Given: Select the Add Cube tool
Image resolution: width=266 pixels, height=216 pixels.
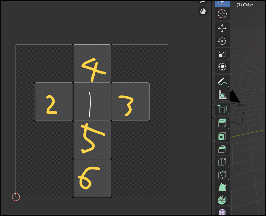Looking at the screenshot, I should click(223, 109).
